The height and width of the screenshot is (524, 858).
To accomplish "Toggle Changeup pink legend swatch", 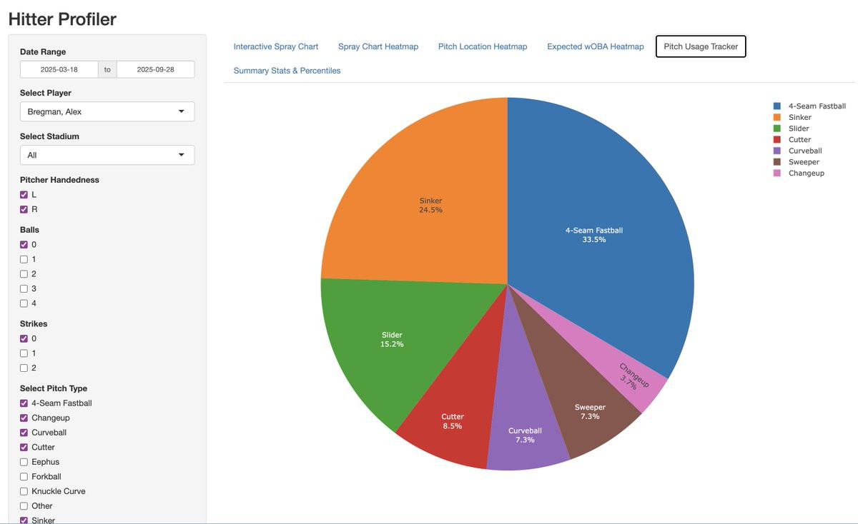I will coord(777,173).
